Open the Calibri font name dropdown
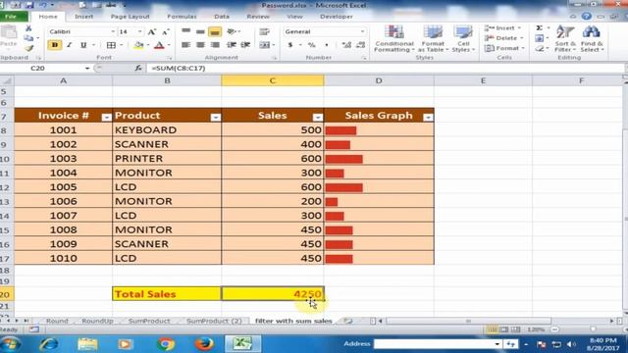The image size is (628, 353). (x=113, y=31)
